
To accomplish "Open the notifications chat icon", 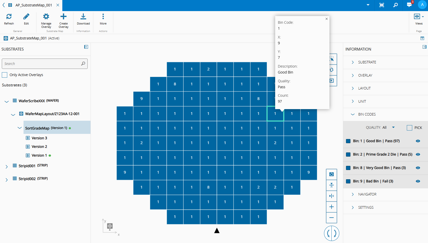I will [x=409, y=5].
